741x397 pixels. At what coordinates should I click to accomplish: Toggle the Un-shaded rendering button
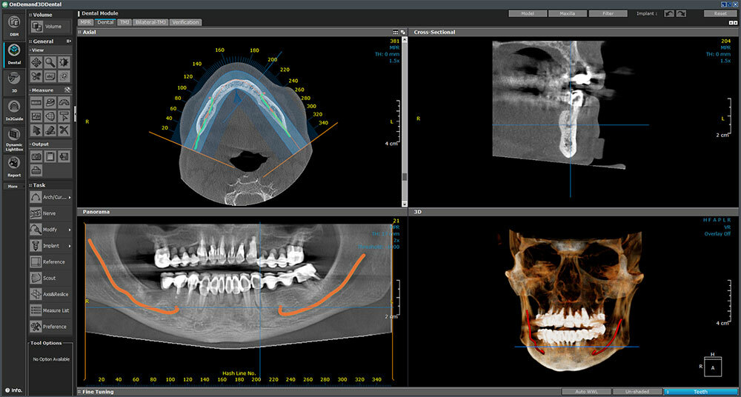[637, 392]
